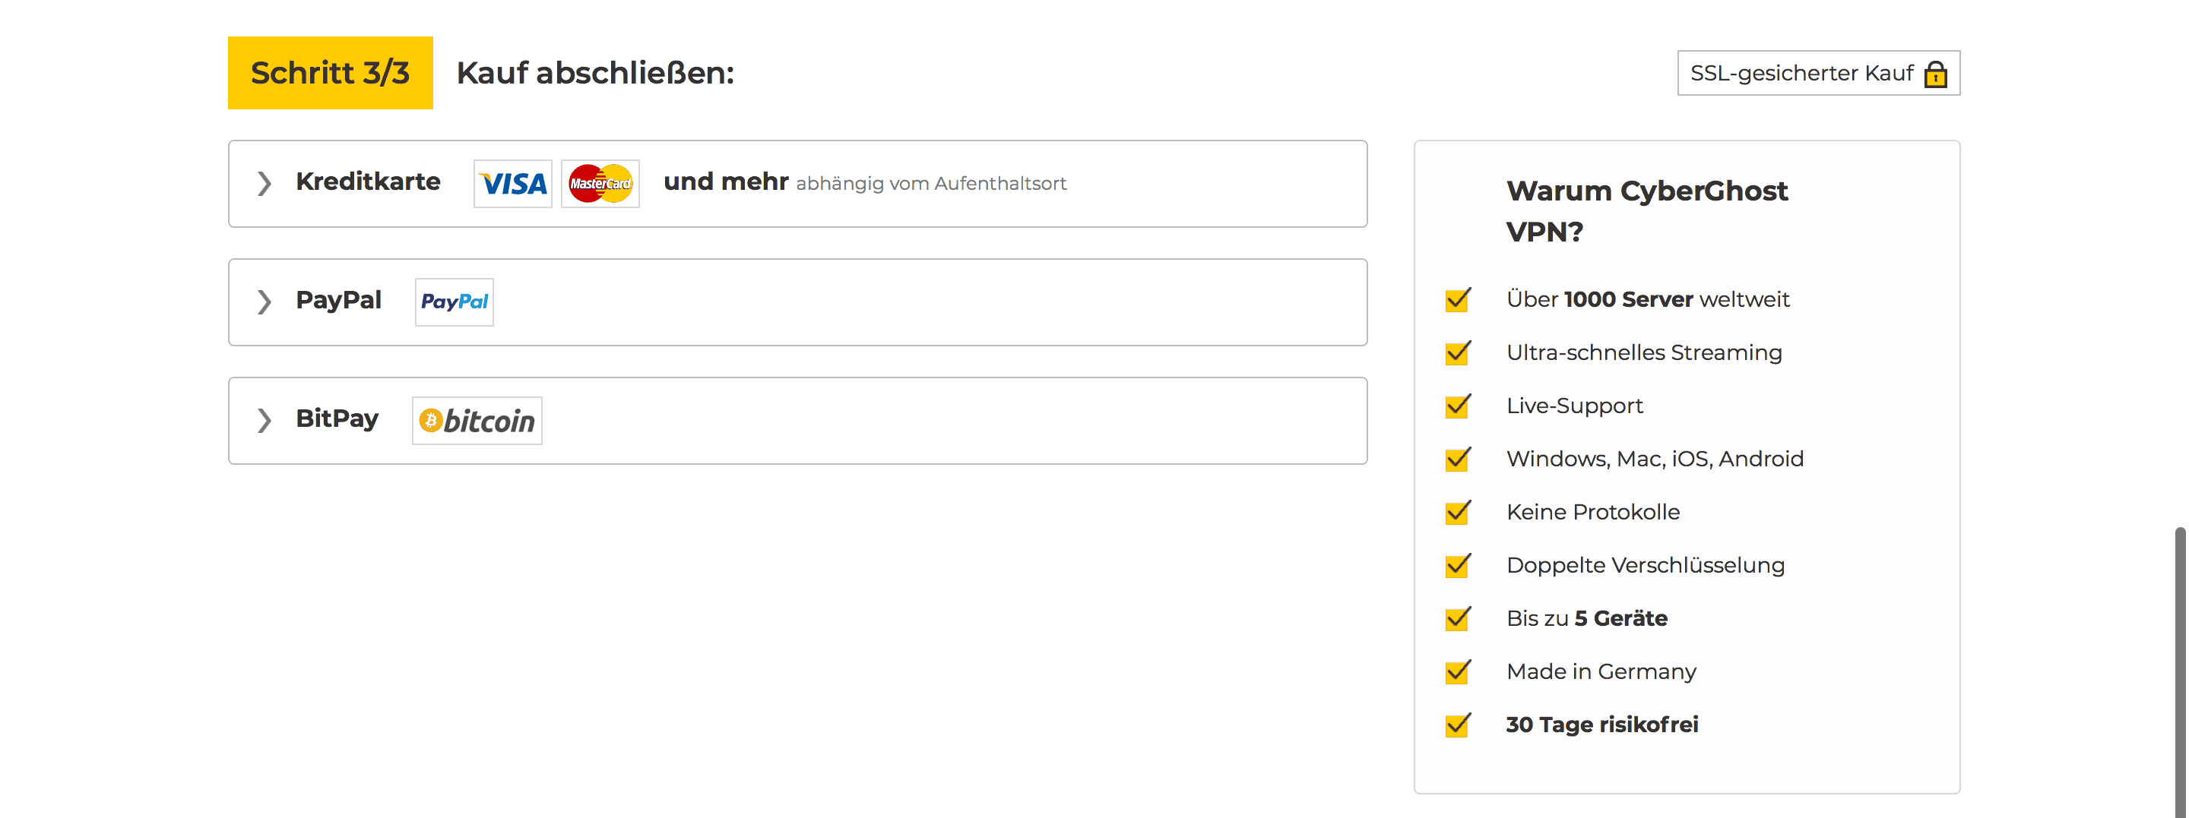Select the BitPay payment label

tap(337, 418)
